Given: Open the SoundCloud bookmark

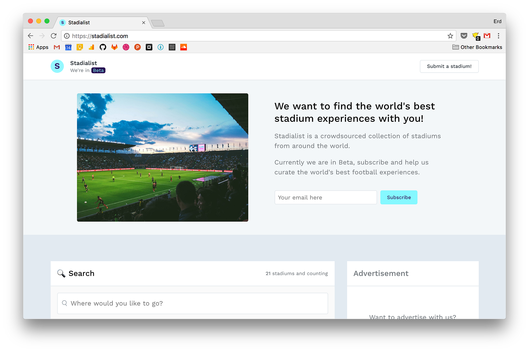Looking at the screenshot, I should (x=183, y=47).
